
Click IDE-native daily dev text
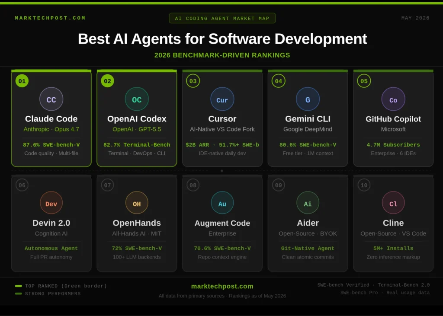click(x=222, y=153)
